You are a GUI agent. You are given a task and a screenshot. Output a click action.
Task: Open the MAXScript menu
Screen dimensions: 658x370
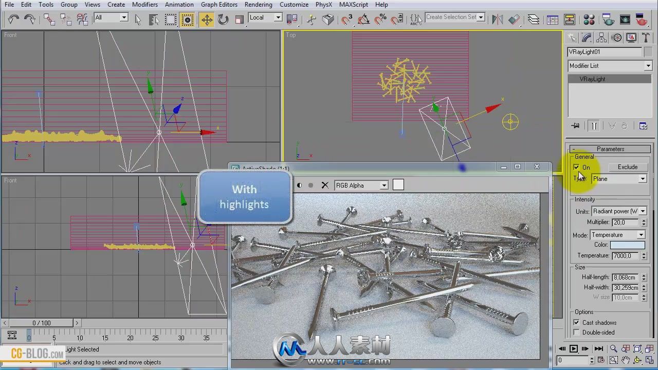coord(353,5)
